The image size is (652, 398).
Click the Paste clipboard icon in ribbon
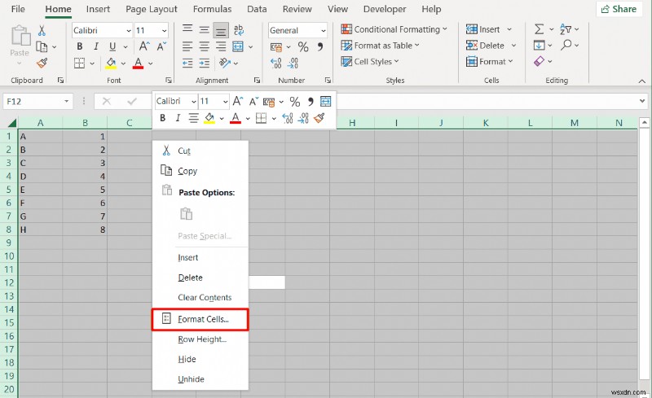click(20, 36)
